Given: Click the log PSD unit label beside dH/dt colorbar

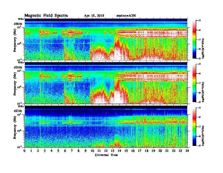Looking at the screenshot, I should pyautogui.click(x=203, y=48).
